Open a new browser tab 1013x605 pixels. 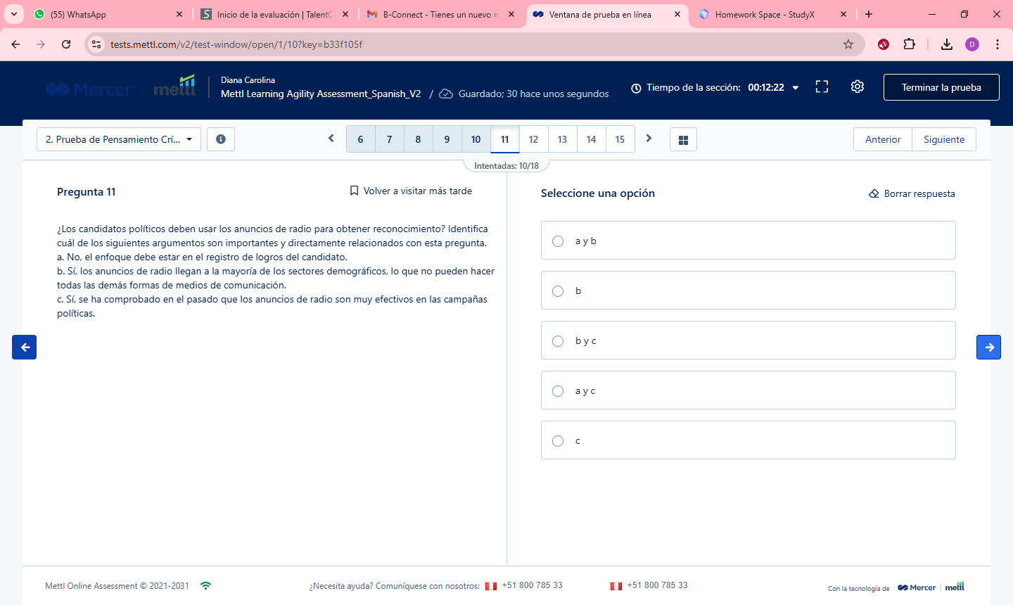869,14
